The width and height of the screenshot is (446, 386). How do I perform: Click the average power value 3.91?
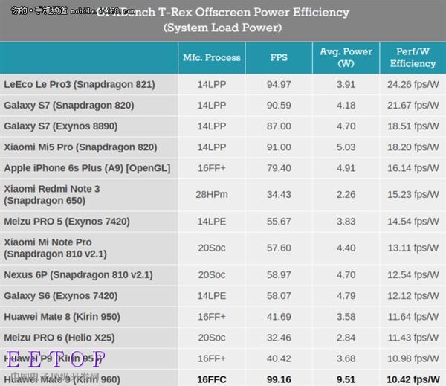pos(346,85)
